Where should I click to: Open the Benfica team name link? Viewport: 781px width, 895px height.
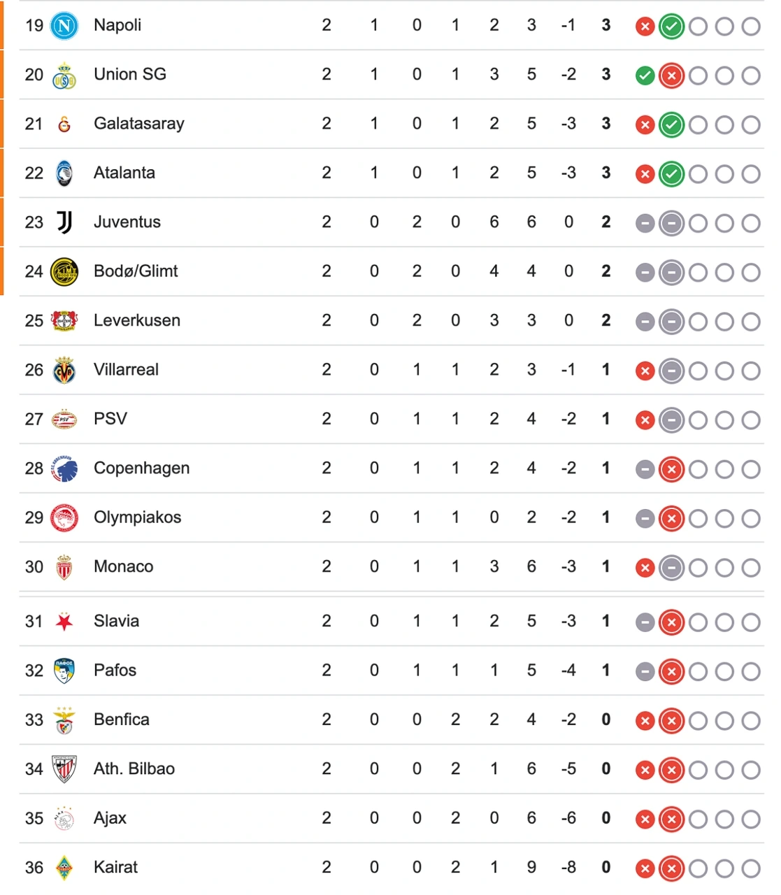point(122,719)
